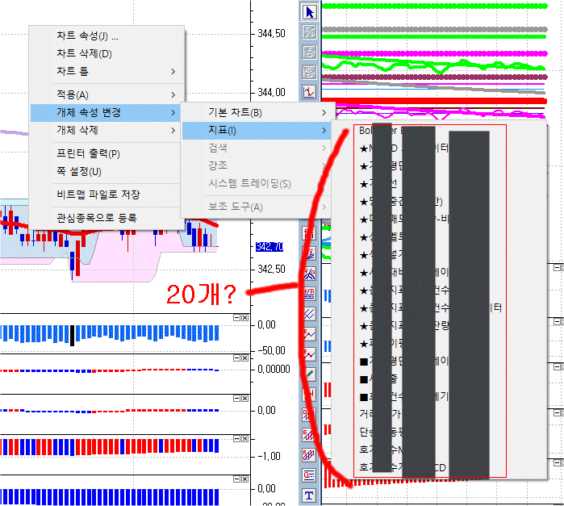Select the text (T) tool in the toolbar
This screenshot has width=564, height=506.
[x=309, y=495]
